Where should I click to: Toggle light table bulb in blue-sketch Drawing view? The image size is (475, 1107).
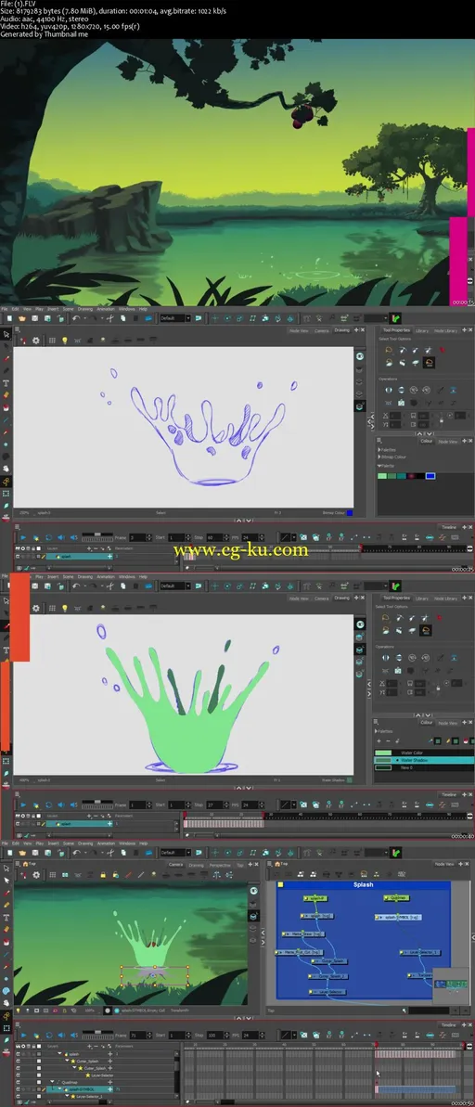(64, 341)
